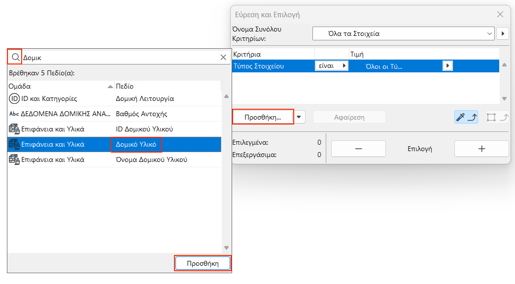
Task: Click the ID και Κατηγορίες group icon
Action: [x=14, y=98]
